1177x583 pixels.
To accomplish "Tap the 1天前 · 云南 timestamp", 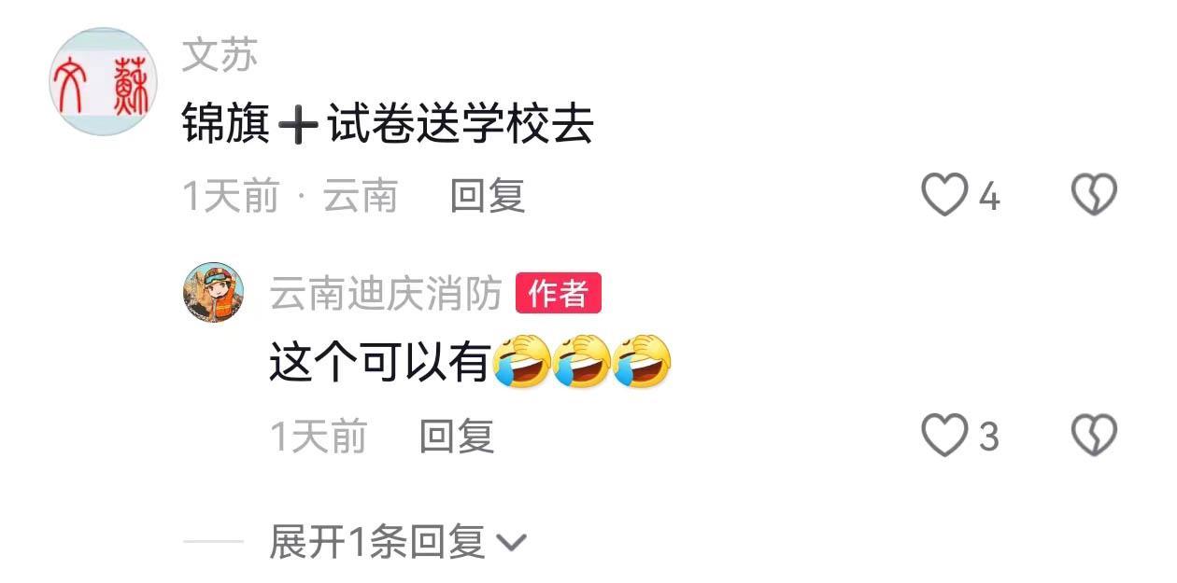I will coord(291,196).
